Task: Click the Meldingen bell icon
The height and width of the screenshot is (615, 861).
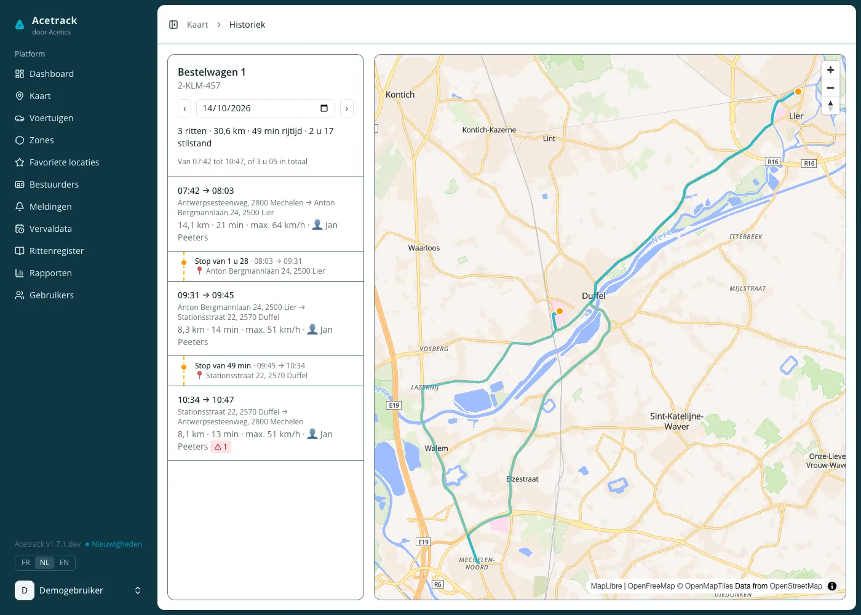Action: tap(20, 207)
